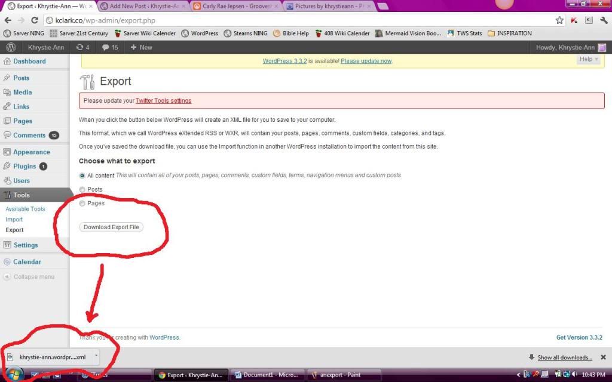612x382 pixels.
Task: Click the Appearance icon in the sidebar
Action: (x=7, y=152)
